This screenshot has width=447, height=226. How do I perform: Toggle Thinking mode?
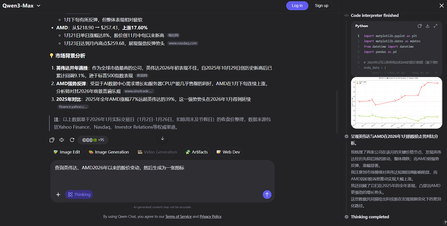click(79, 194)
